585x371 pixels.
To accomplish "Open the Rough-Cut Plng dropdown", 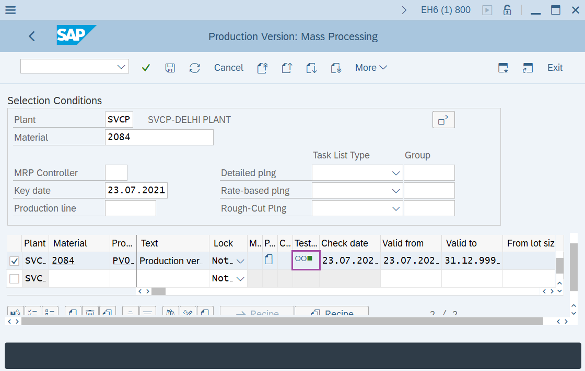I will tap(396, 208).
